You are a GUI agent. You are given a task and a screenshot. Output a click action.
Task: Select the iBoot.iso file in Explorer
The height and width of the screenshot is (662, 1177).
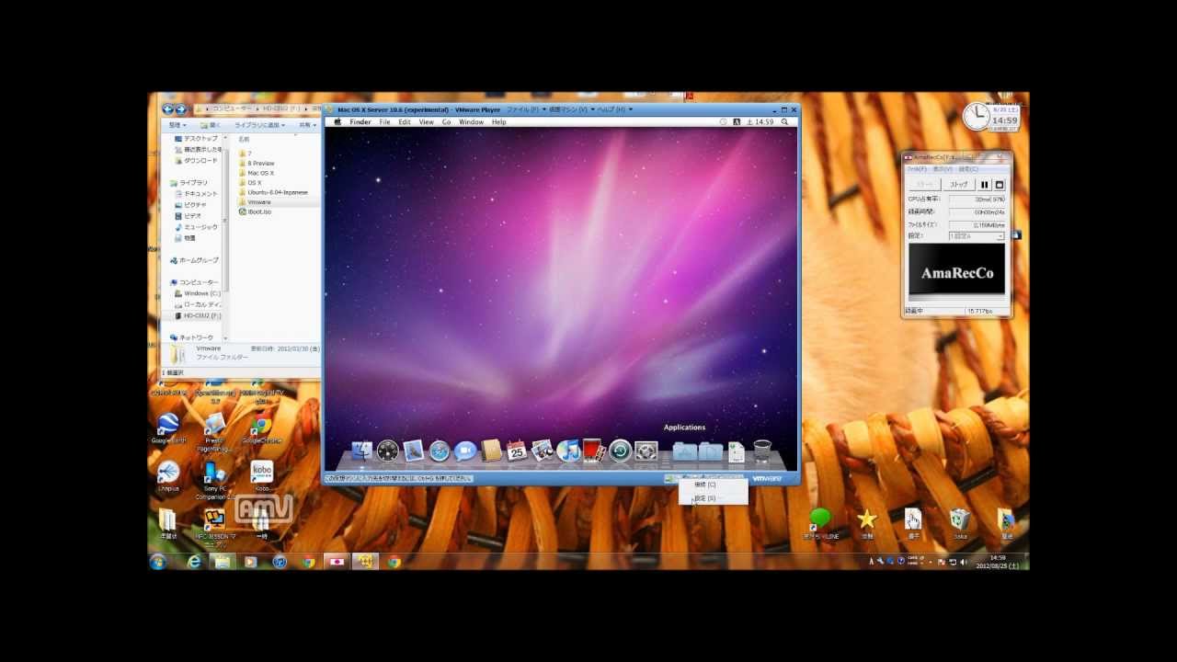point(255,211)
